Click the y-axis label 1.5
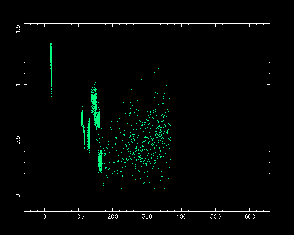This screenshot has height=235, width=294. pyautogui.click(x=18, y=29)
